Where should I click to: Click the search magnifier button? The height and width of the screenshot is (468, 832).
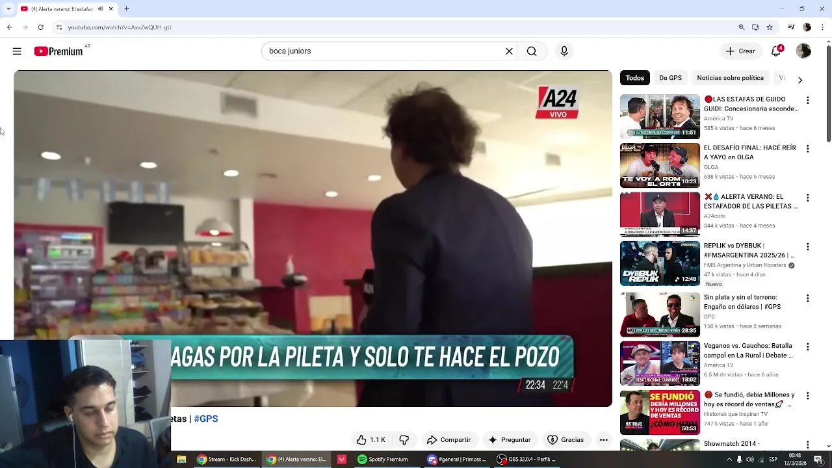532,51
